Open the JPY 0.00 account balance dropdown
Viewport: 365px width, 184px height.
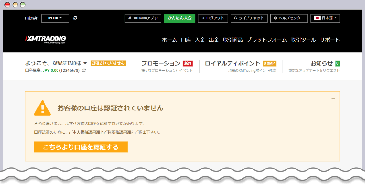55,18
